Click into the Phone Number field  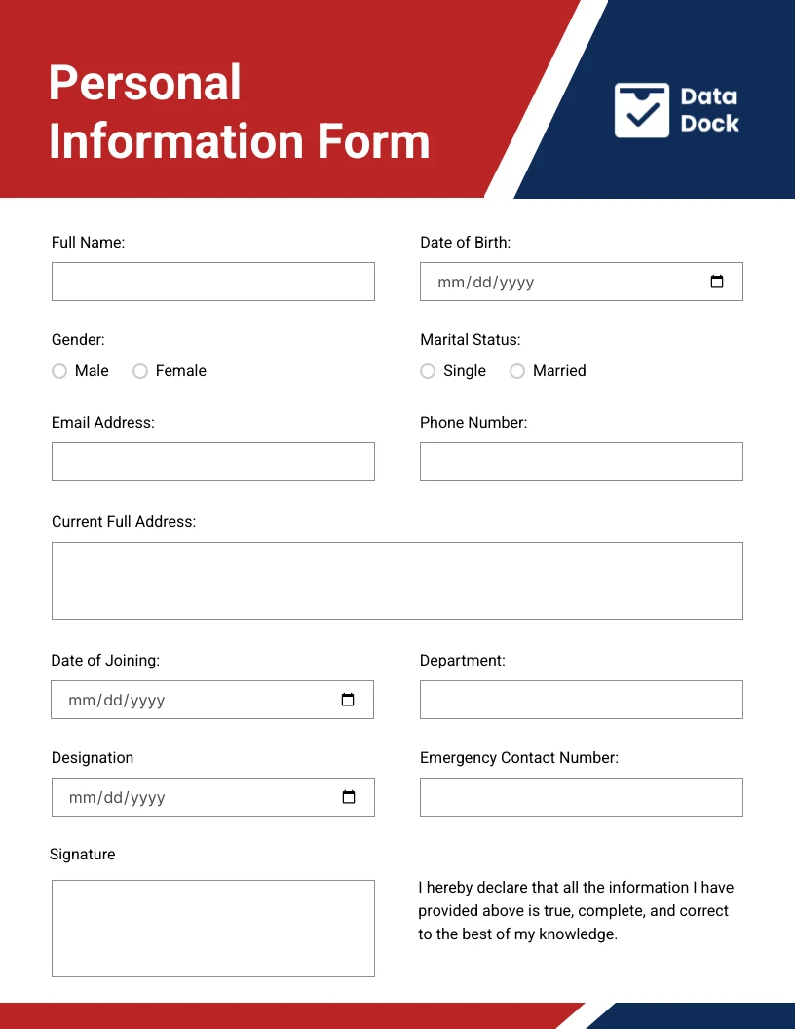pos(582,462)
